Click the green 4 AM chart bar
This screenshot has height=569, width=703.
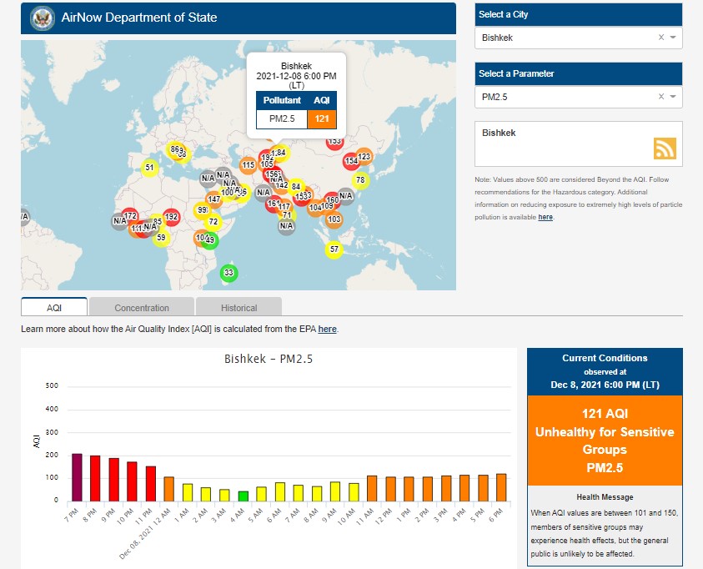pos(244,496)
